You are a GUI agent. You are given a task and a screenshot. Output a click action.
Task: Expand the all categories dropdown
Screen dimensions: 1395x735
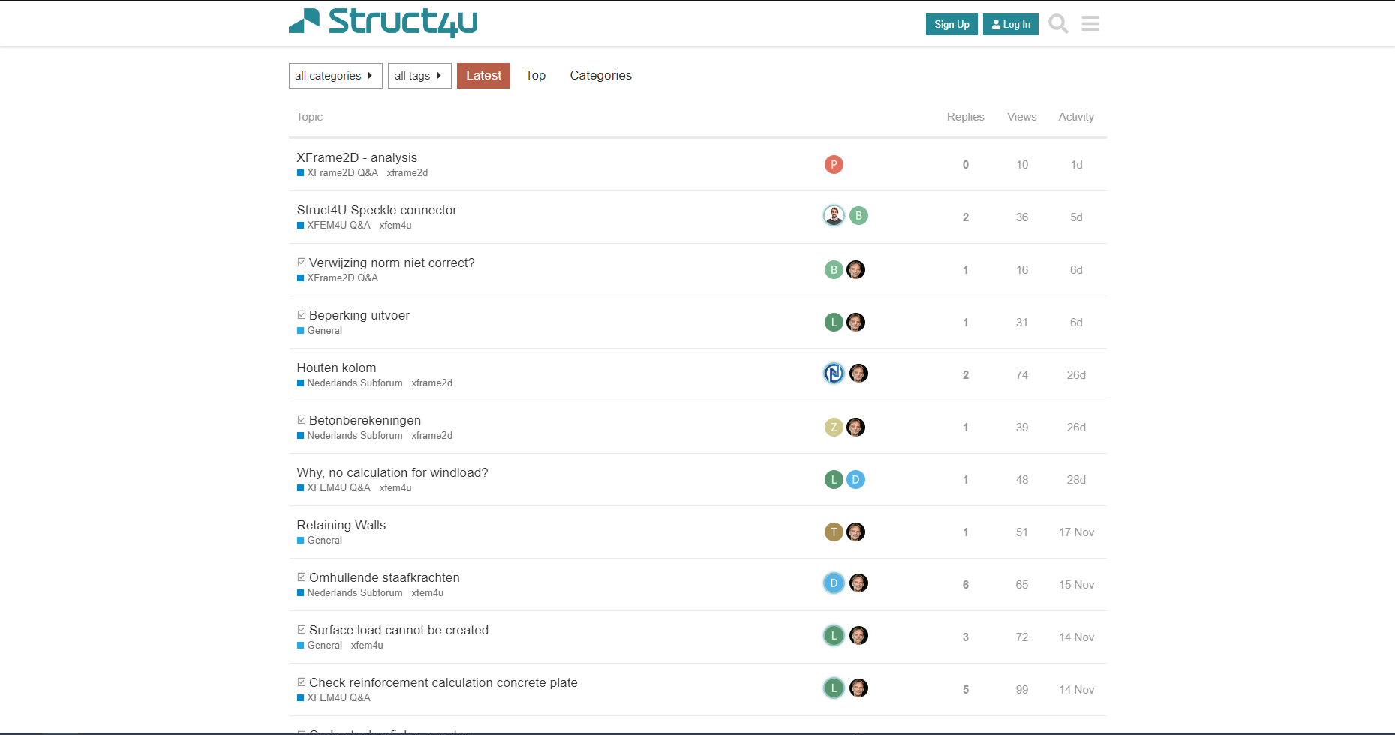pyautogui.click(x=335, y=76)
